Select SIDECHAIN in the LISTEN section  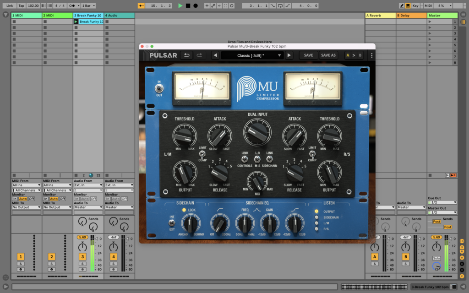[x=316, y=217]
